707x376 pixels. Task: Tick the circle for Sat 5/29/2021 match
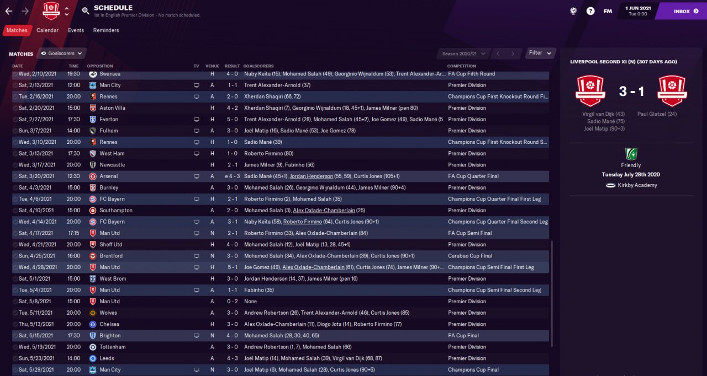point(15,369)
